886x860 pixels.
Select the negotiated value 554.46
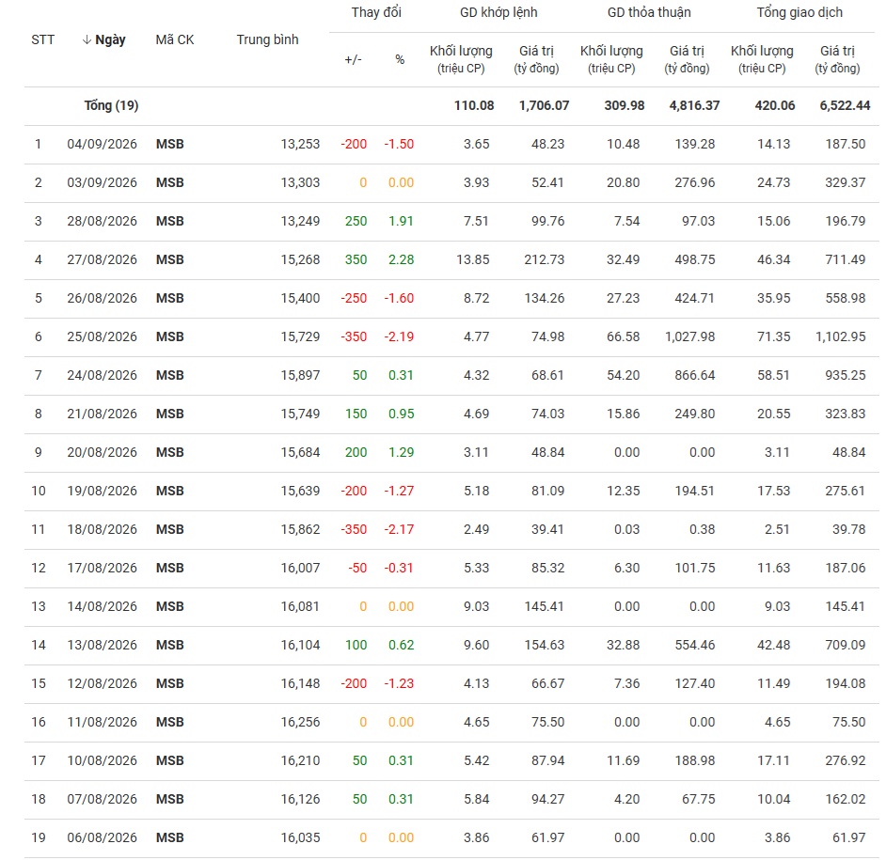point(695,645)
